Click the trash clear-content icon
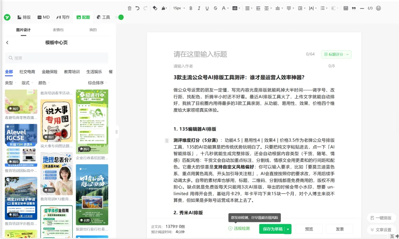Image resolution: width=399 pixels, height=239 pixels. (130, 8)
